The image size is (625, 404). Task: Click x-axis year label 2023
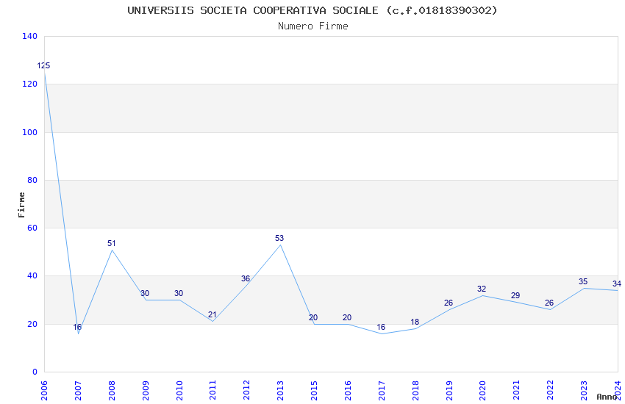pyautogui.click(x=584, y=390)
